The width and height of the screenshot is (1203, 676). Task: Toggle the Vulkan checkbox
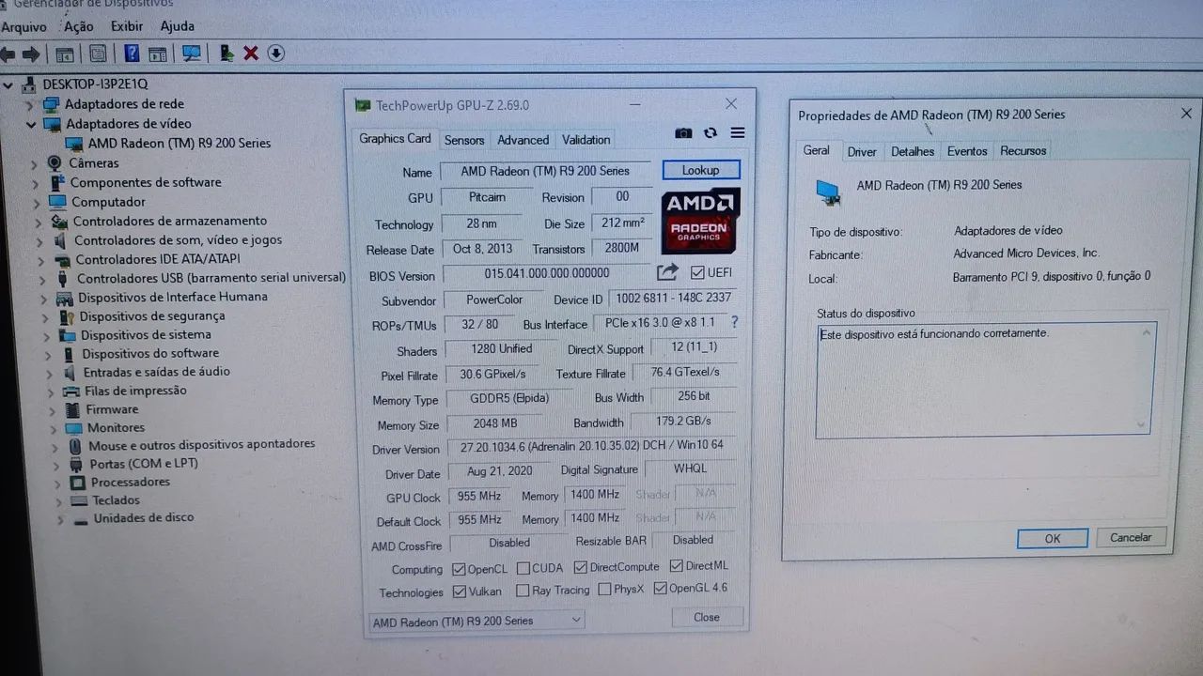[x=460, y=591]
